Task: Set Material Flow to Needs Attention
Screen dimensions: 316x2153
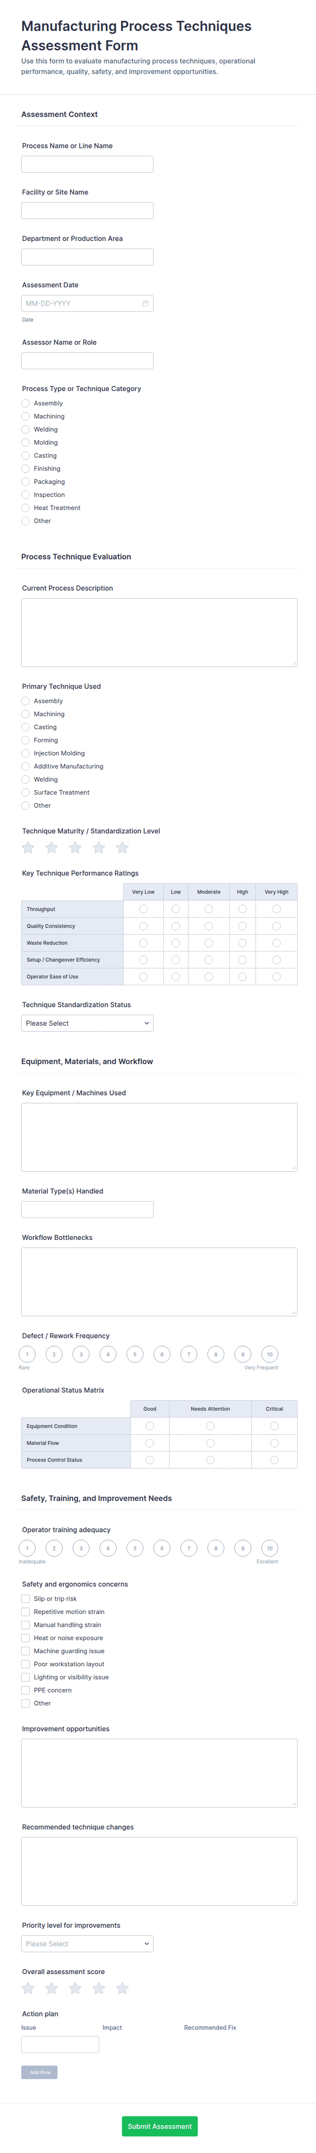Action: [211, 1443]
